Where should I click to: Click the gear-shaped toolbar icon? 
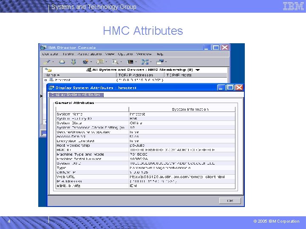(85, 62)
